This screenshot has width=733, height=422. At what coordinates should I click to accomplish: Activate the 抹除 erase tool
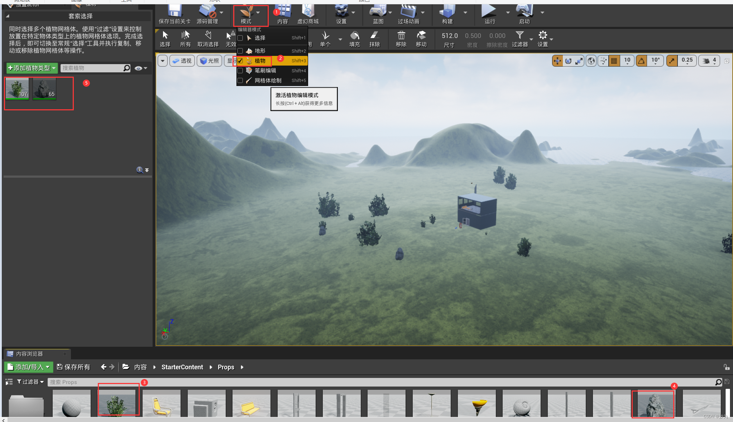point(375,39)
